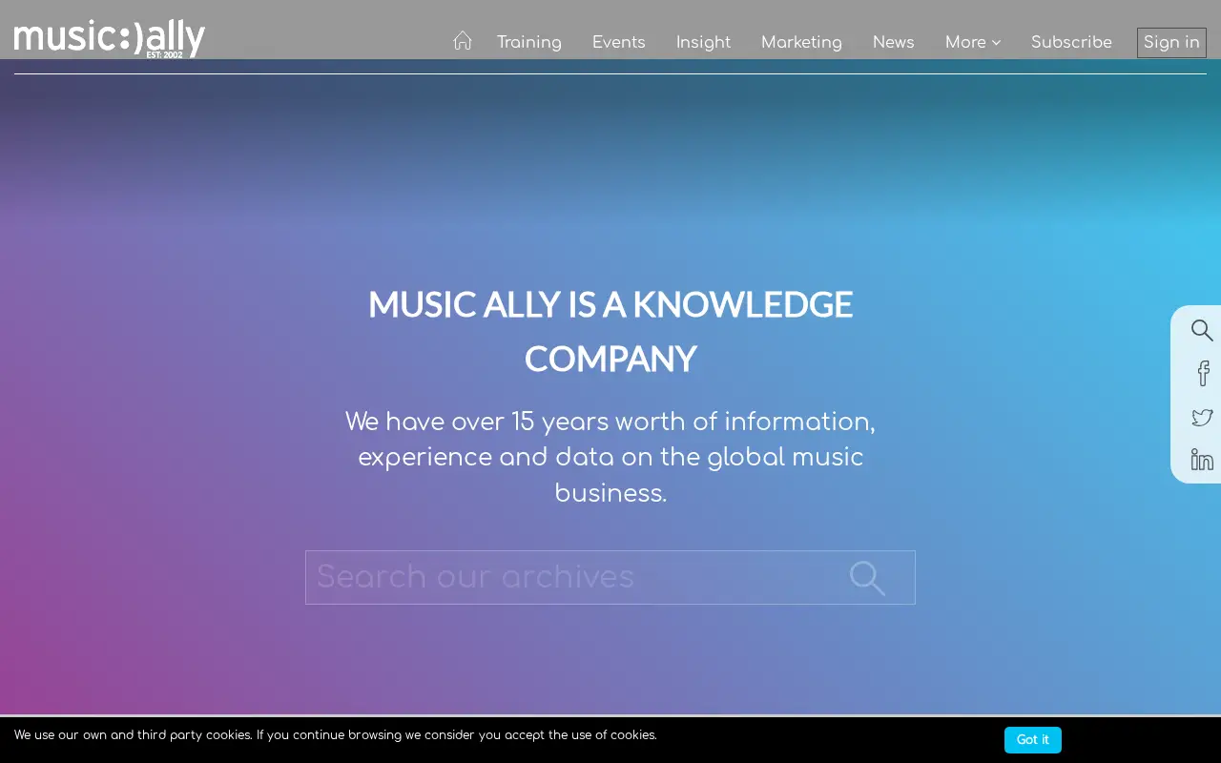Screen dimensions: 1221x763
Task: Open the Insight section
Action: [x=704, y=42]
